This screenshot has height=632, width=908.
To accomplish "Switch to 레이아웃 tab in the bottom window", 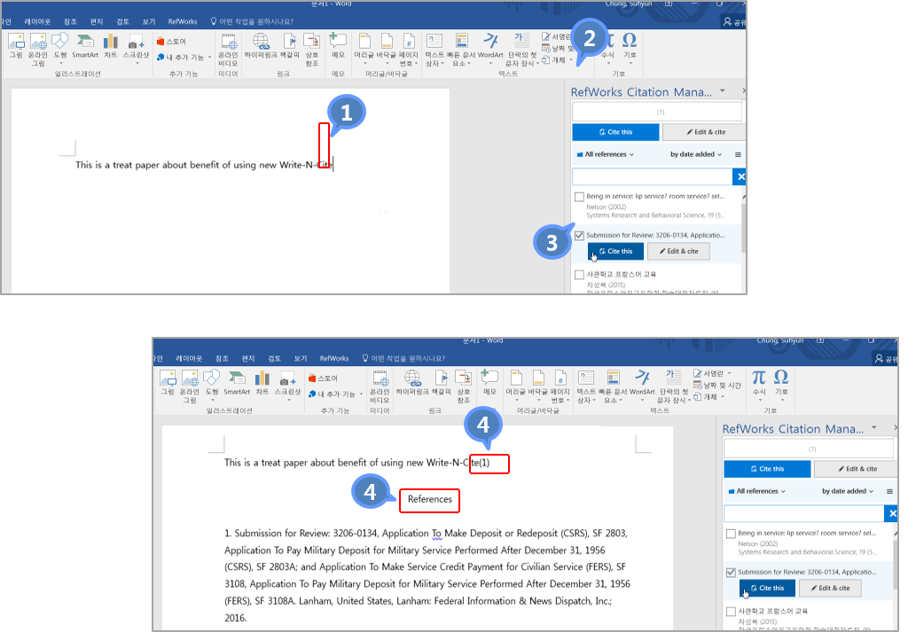I will pyautogui.click(x=189, y=358).
